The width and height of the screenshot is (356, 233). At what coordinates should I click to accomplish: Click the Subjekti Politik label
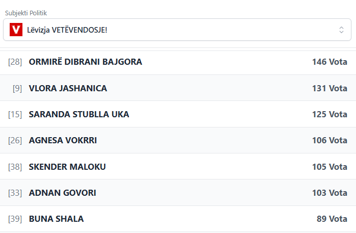29,13
